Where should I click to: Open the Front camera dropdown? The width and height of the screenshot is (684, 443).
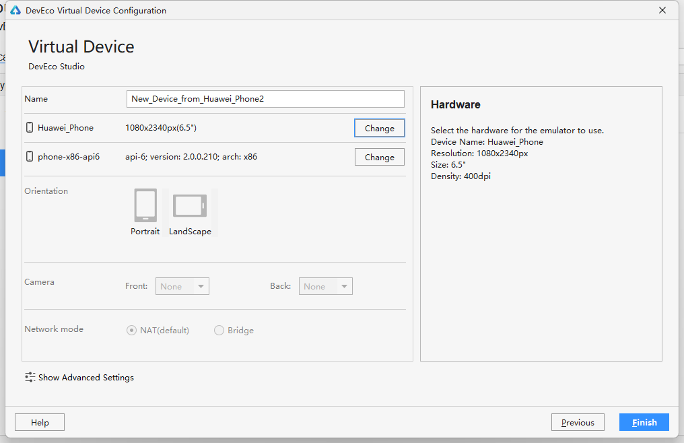182,286
